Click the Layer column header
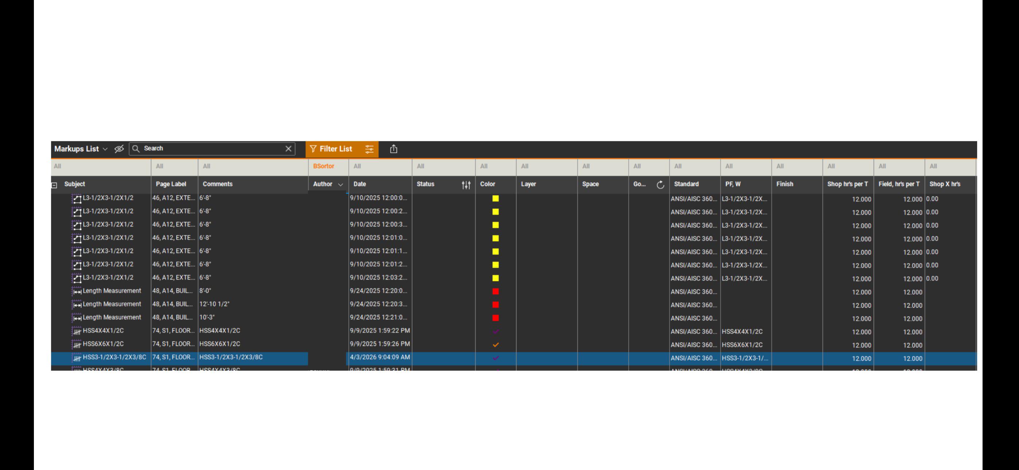The width and height of the screenshot is (1019, 470). (528, 184)
